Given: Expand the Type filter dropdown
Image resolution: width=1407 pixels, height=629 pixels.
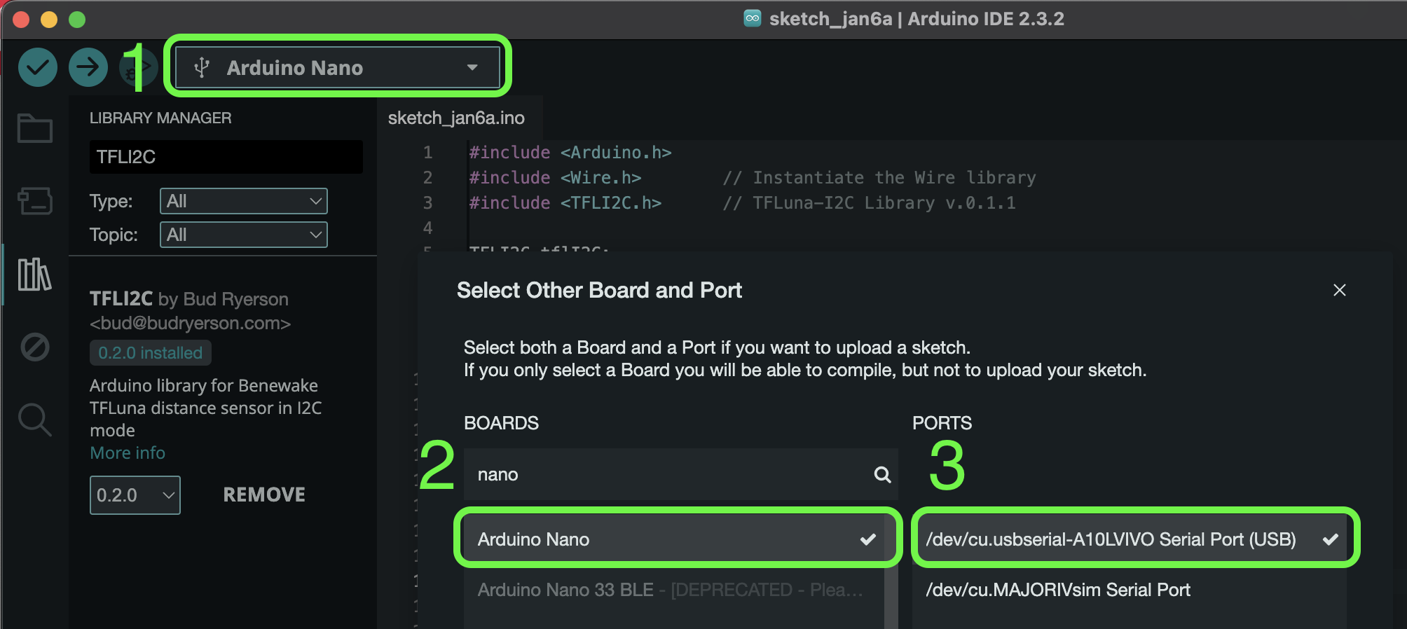Looking at the screenshot, I should 243,201.
